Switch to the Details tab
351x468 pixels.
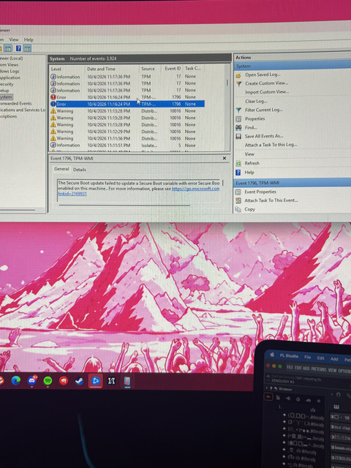80,170
